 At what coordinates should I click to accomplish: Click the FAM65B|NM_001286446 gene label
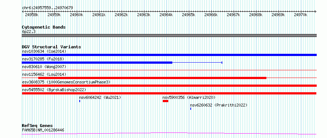pos(43,130)
